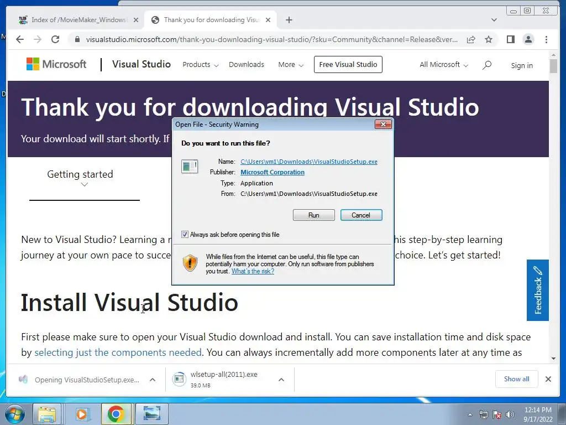This screenshot has height=425, width=566.
Task: Expand the Products menu
Action: click(x=200, y=65)
